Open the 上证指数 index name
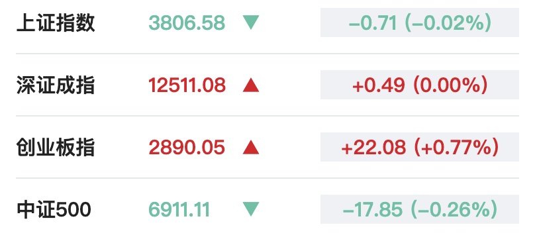 click(x=56, y=23)
